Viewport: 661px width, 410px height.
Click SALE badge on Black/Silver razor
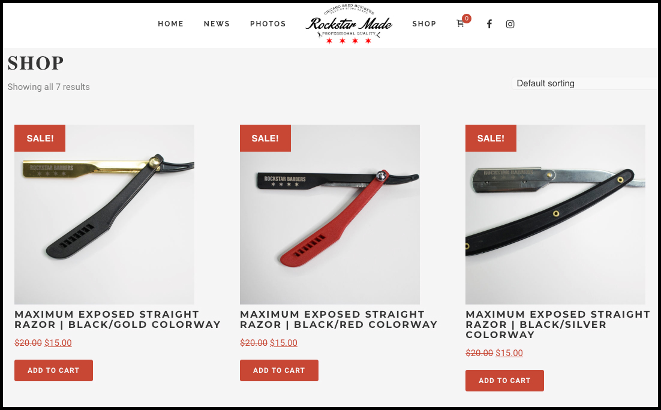coord(491,138)
